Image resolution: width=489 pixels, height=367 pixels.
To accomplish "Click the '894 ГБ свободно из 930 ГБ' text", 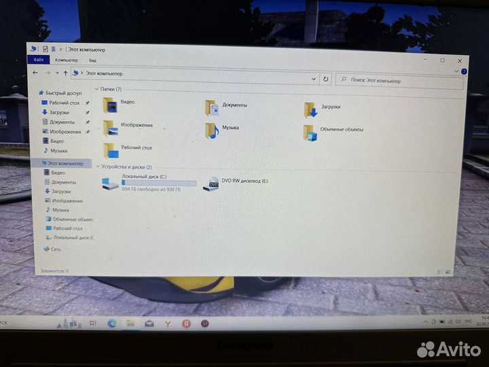I will (151, 189).
